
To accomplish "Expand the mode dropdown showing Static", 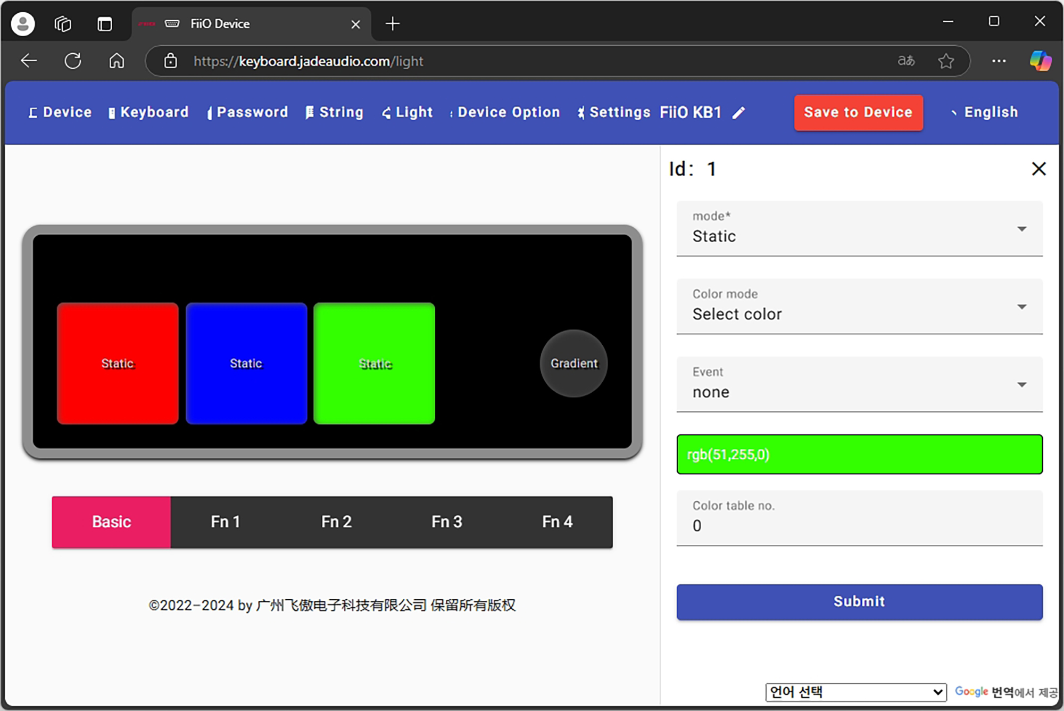I will tap(859, 229).
